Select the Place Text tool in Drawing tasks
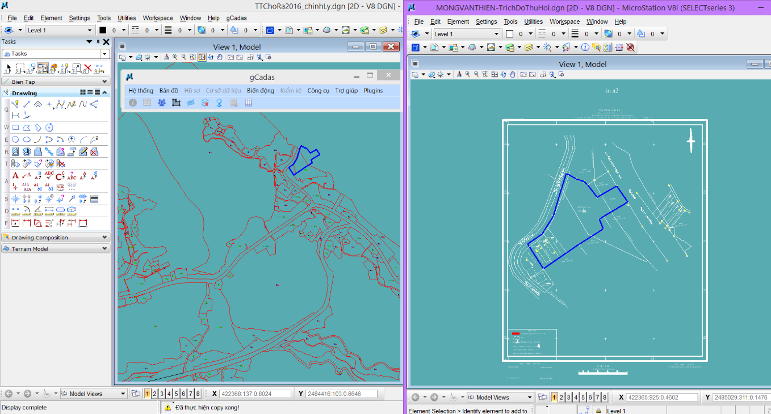Viewport: 771px width, 414px height. click(x=15, y=176)
